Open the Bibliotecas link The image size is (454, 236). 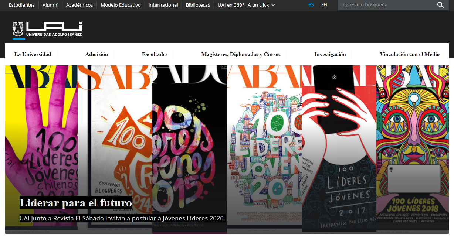198,5
